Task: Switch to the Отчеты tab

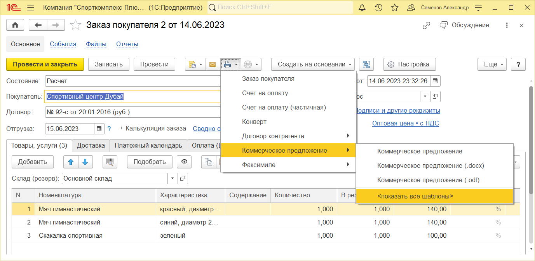Action: 127,44
